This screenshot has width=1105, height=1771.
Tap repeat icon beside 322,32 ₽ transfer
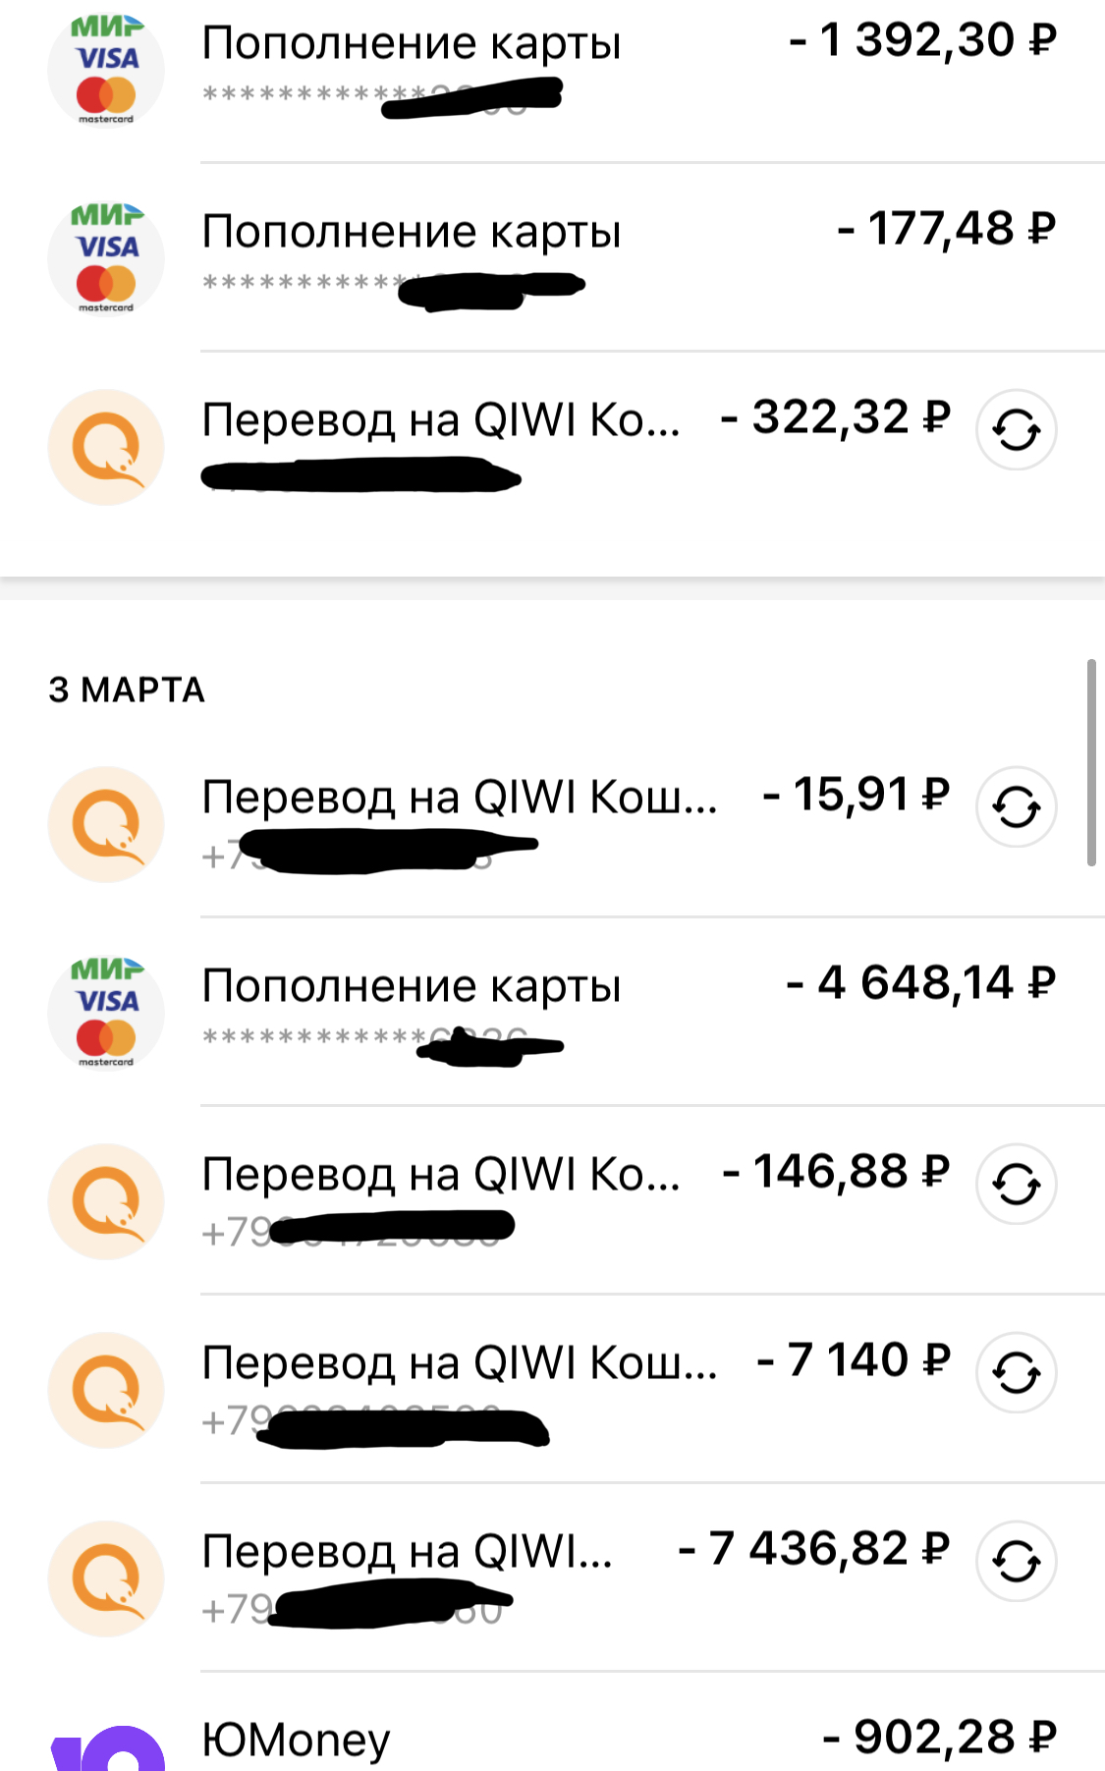[1016, 429]
